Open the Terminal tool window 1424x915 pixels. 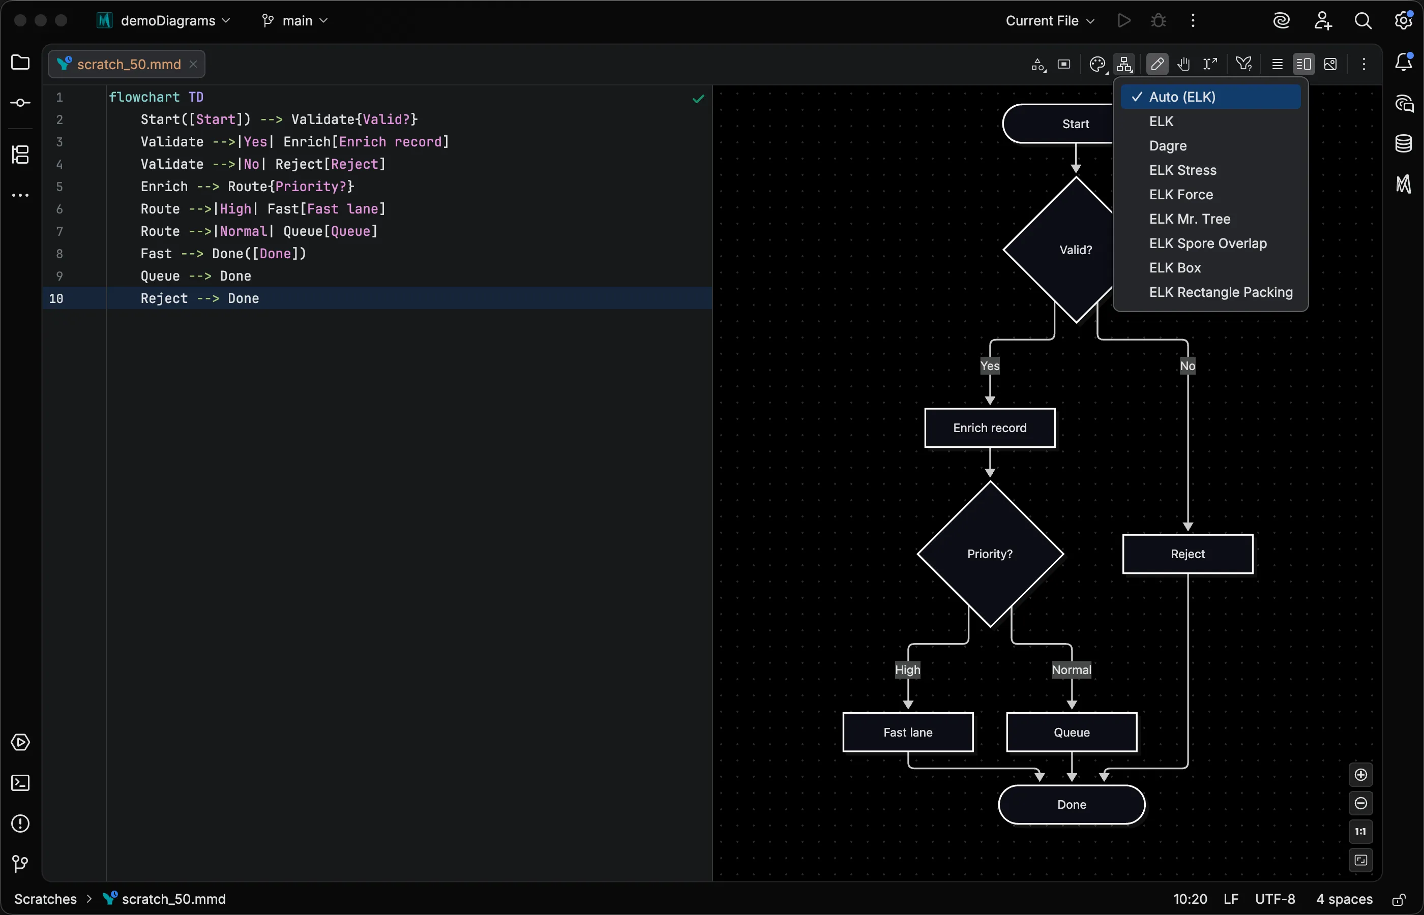tap(20, 783)
